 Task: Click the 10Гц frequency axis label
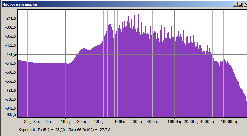pyautogui.click(x=65, y=122)
